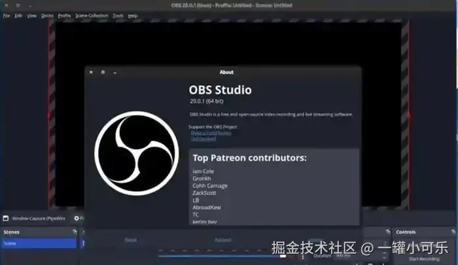This screenshot has width=458, height=265.
Task: Open the Get Involved link
Action: 203,139
